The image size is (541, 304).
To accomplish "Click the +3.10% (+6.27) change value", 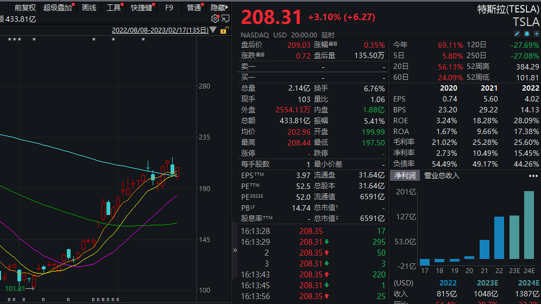I will [x=342, y=17].
